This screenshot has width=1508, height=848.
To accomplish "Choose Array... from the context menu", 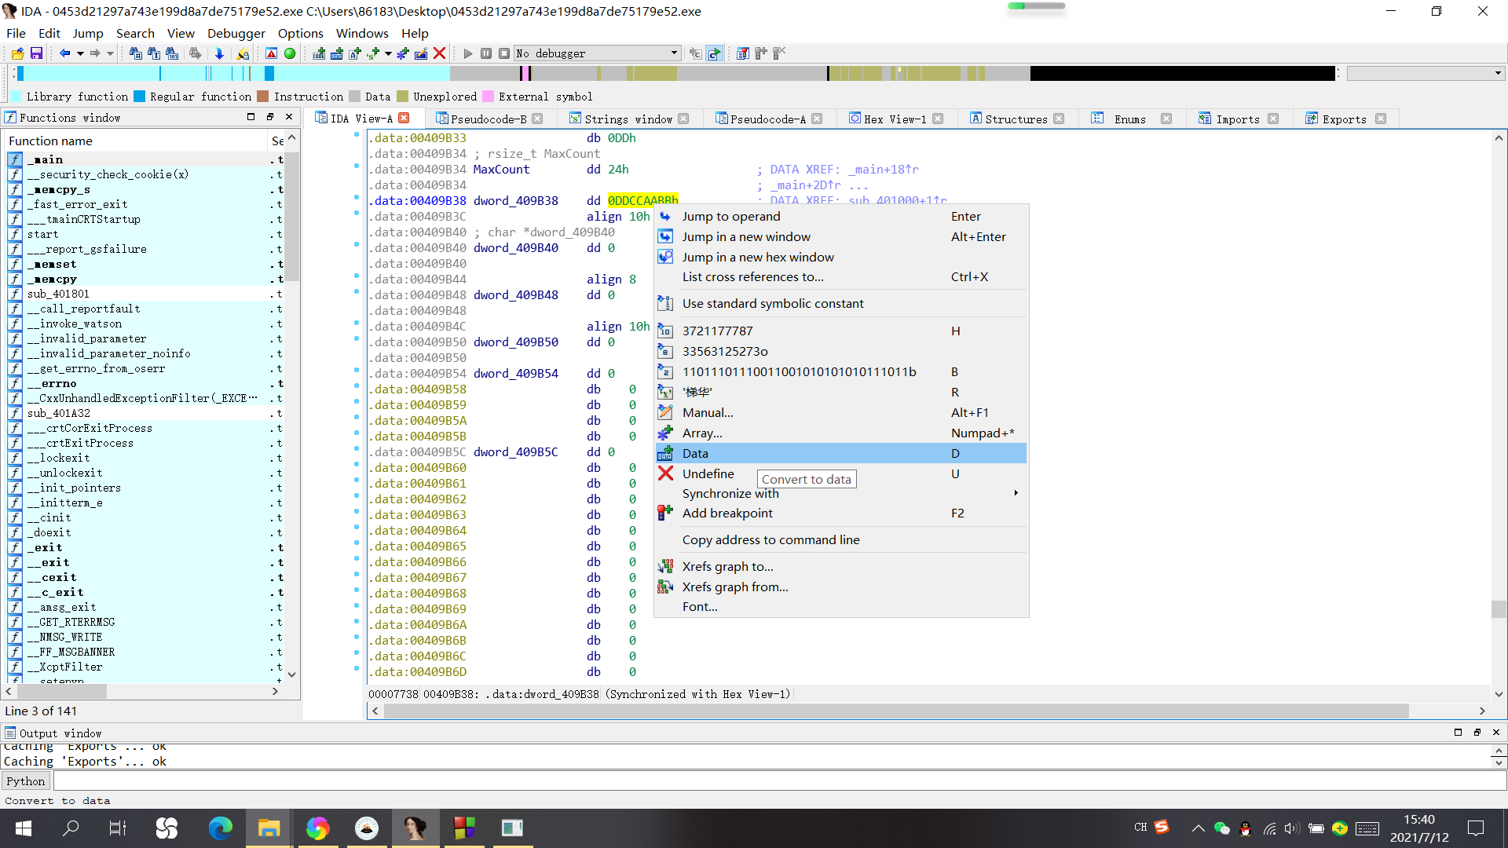I will click(701, 433).
